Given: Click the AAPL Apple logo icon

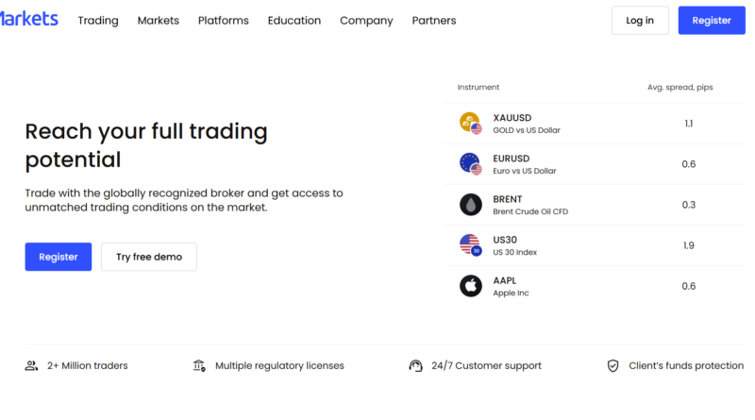Looking at the screenshot, I should point(470,286).
